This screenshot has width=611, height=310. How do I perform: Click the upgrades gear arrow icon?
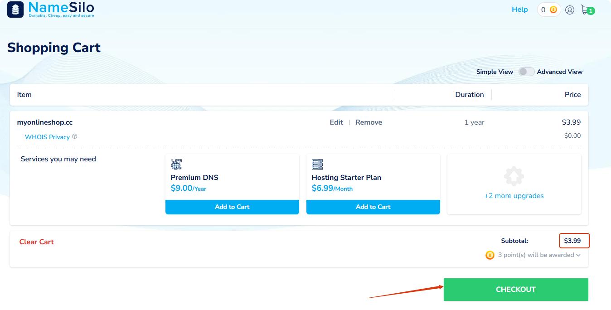[x=514, y=177]
